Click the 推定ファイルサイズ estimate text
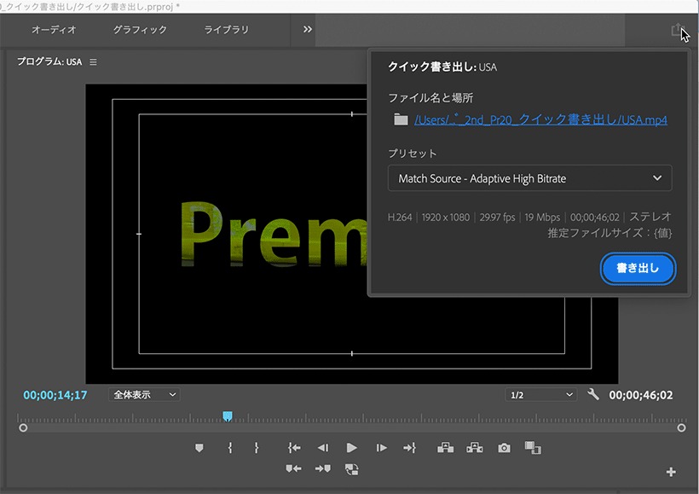Image resolution: width=699 pixels, height=494 pixels. [x=609, y=233]
